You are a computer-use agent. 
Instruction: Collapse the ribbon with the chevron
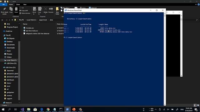tap(196, 4)
